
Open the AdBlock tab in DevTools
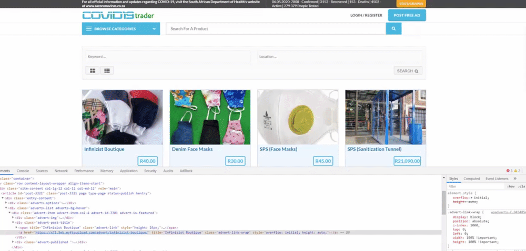[186, 171]
